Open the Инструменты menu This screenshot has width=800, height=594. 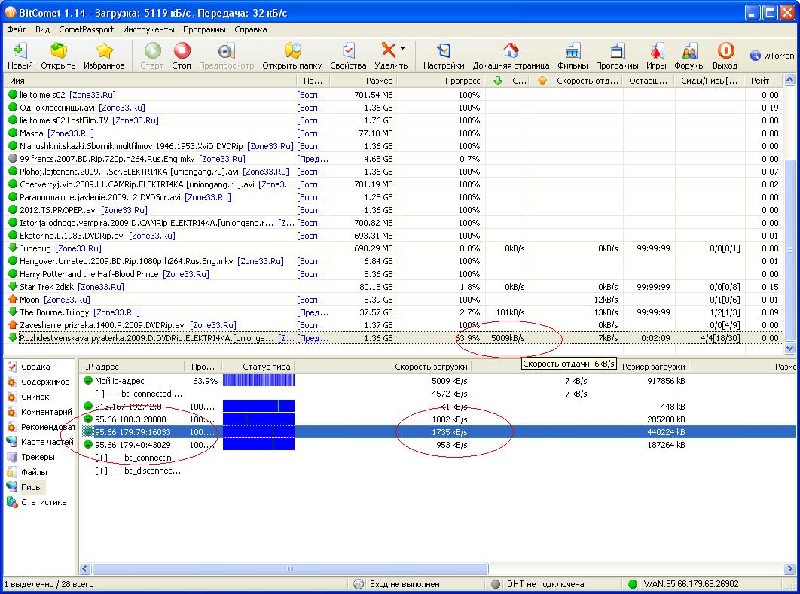pyautogui.click(x=148, y=29)
